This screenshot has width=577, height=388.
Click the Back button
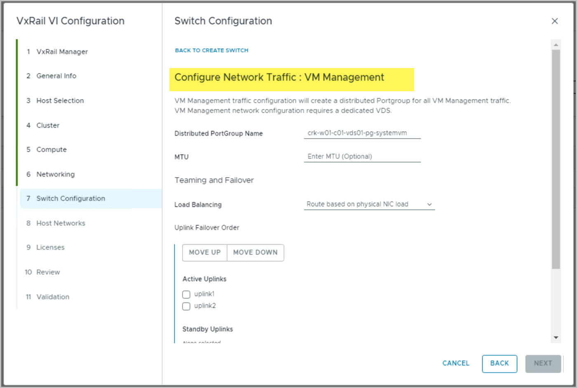pyautogui.click(x=499, y=363)
